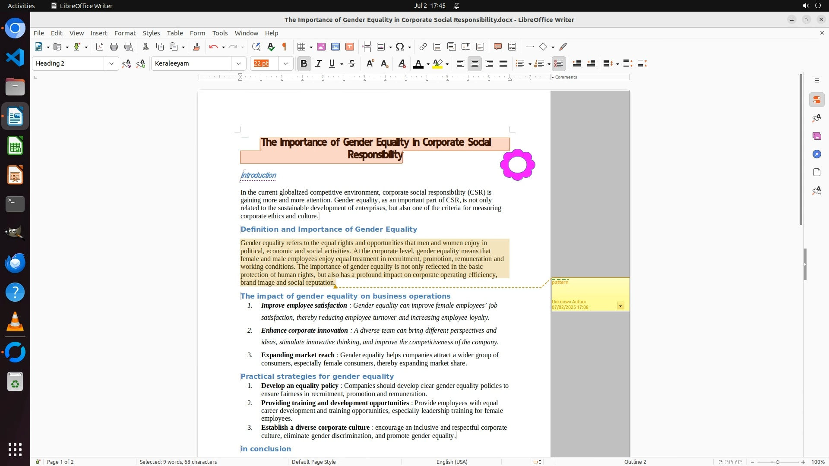Expand the paragraph style dropdown
This screenshot has height=466, width=829.
tap(111, 63)
